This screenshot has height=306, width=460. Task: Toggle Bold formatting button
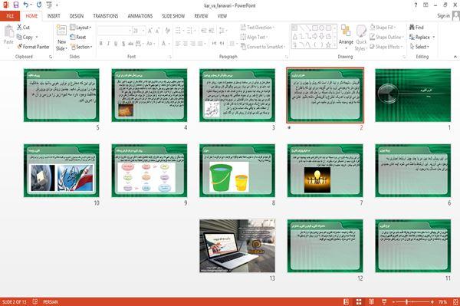pyautogui.click(x=101, y=44)
